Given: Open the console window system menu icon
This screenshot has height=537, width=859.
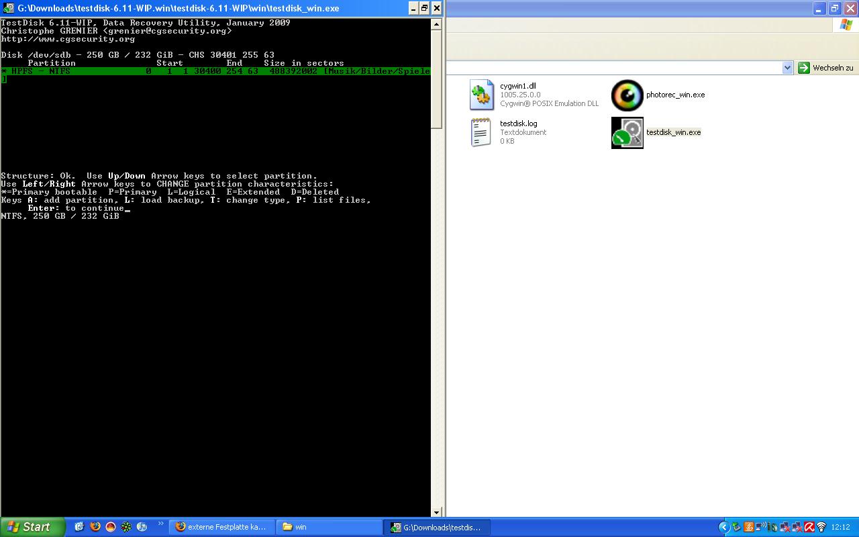Looking at the screenshot, I should (x=8, y=8).
